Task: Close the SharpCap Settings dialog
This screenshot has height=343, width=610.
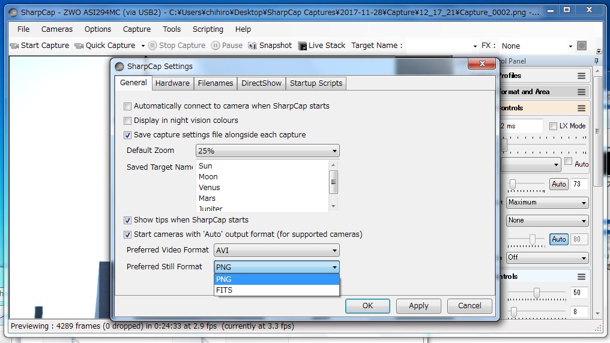Action: [482, 64]
